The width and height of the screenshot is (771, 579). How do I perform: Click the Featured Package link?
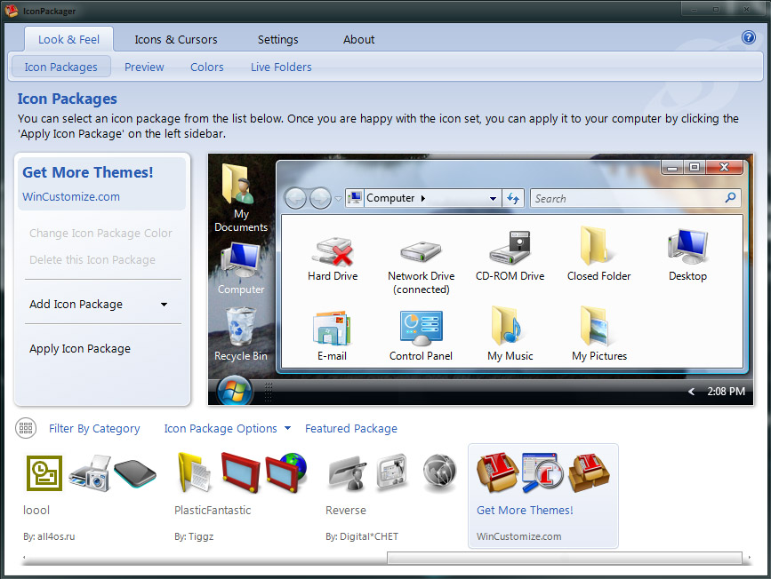pyautogui.click(x=351, y=428)
